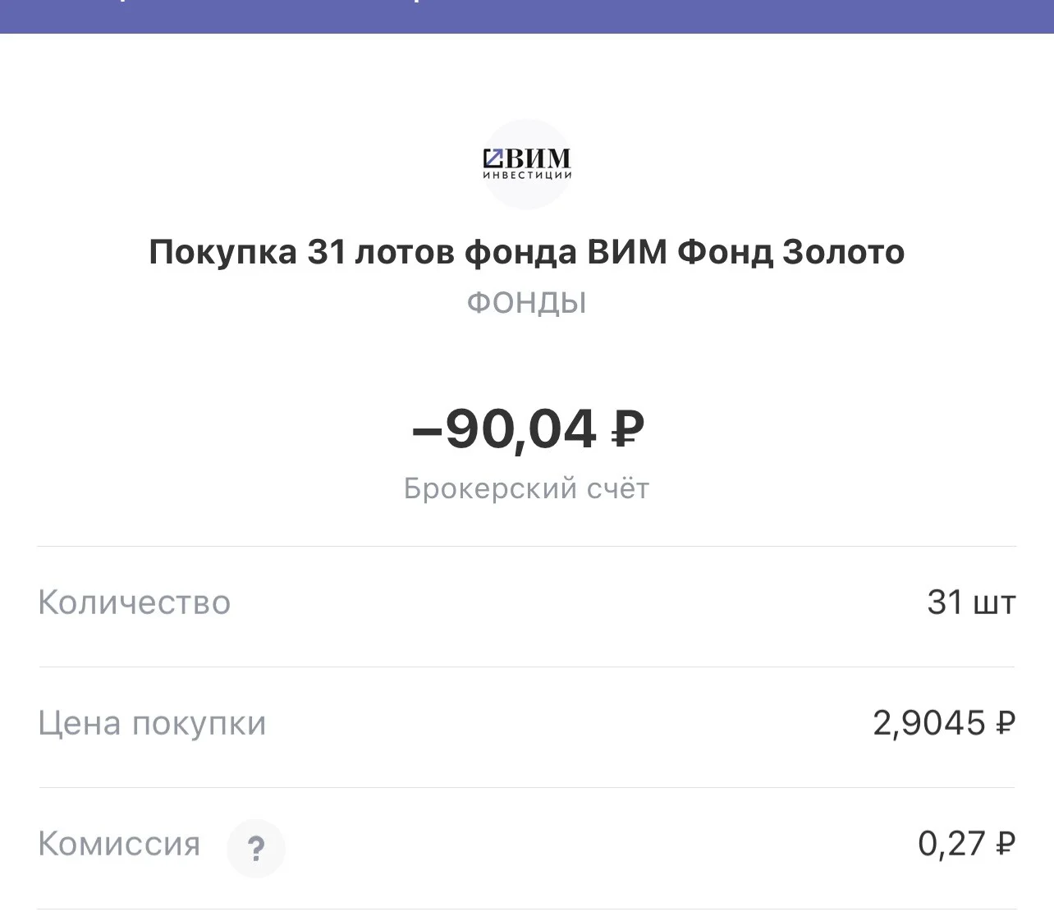
Task: Select the Цена покупки row label
Action: coord(153,724)
